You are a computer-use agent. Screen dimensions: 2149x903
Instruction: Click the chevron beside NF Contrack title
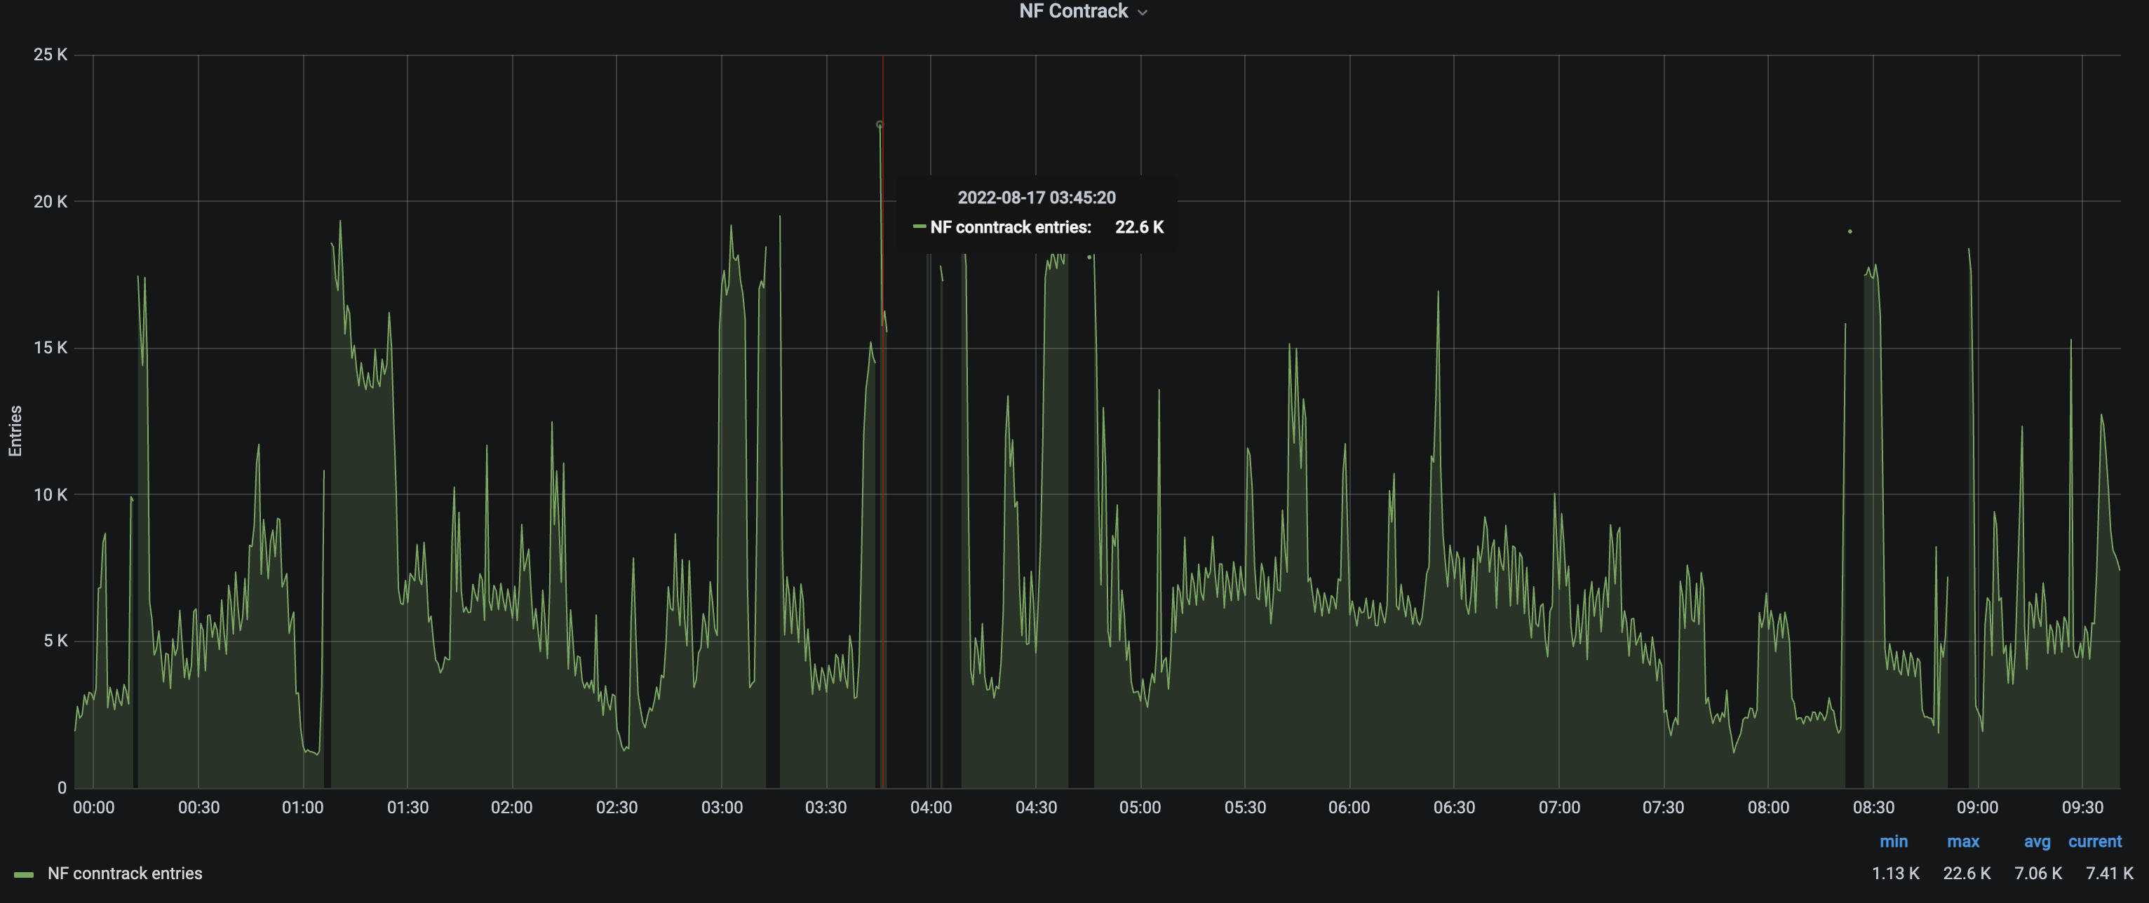point(1143,13)
